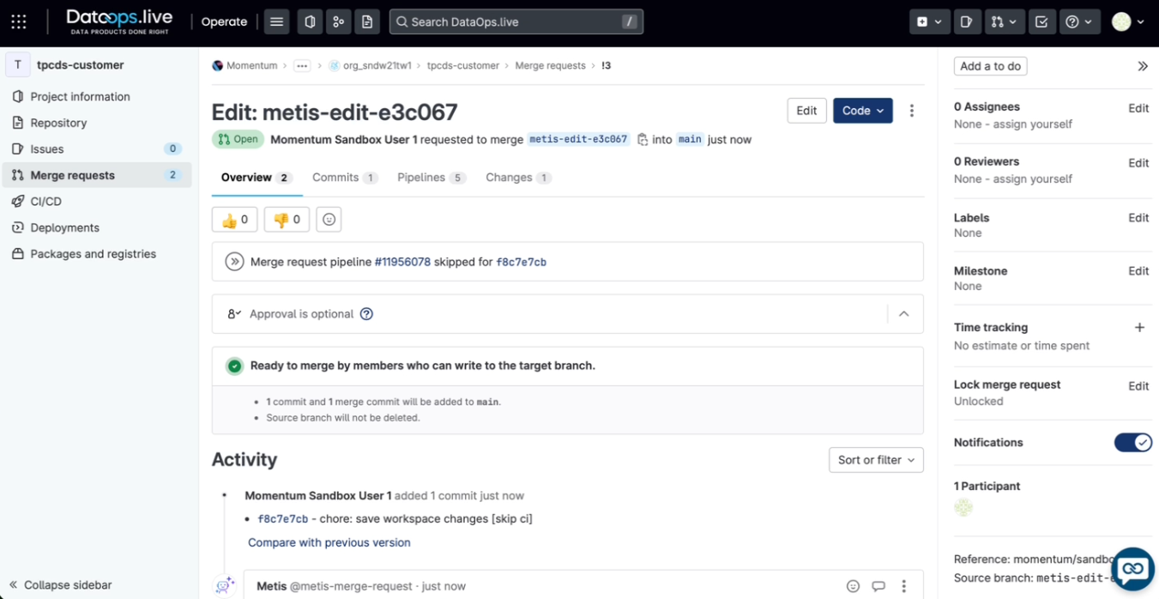Reply to Metis comment icon

point(878,586)
